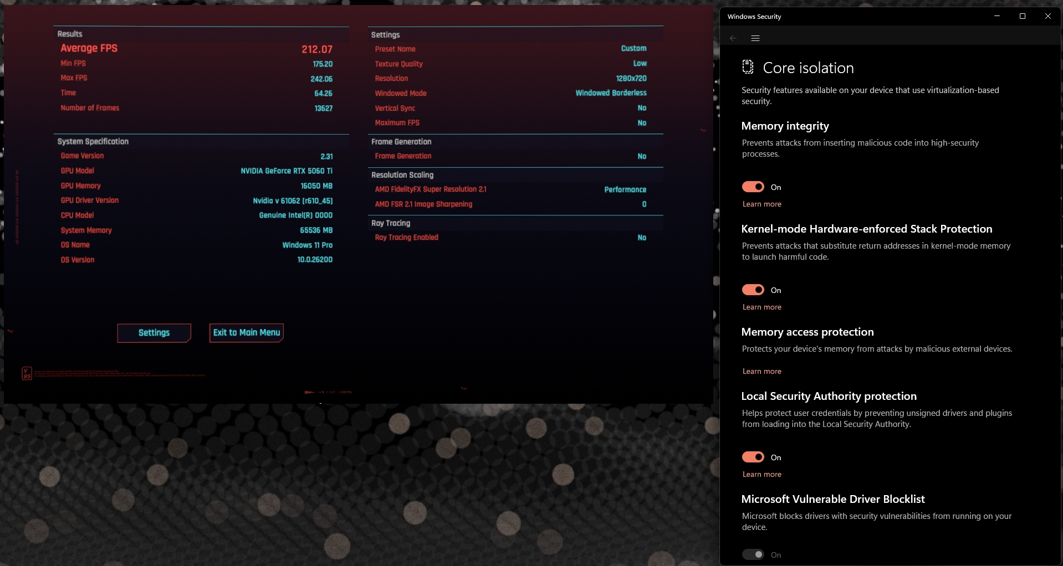Viewport: 1063px width, 566px height.
Task: Click the Vertical Sync No value
Action: (642, 108)
